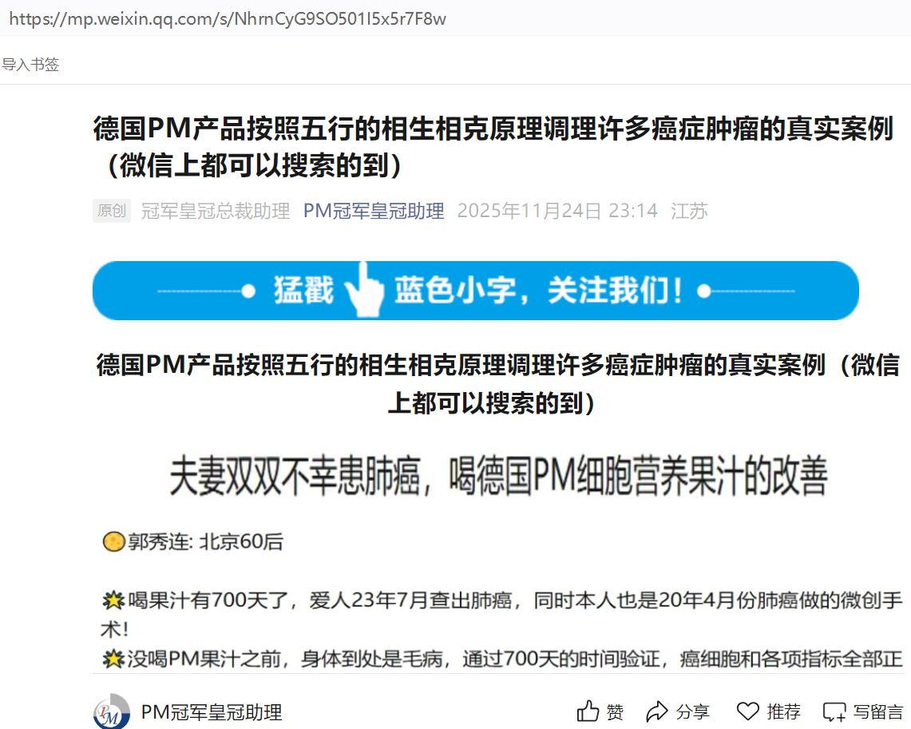Click the PM logo avatar in bottom bar
The image size is (911, 729).
(x=111, y=711)
